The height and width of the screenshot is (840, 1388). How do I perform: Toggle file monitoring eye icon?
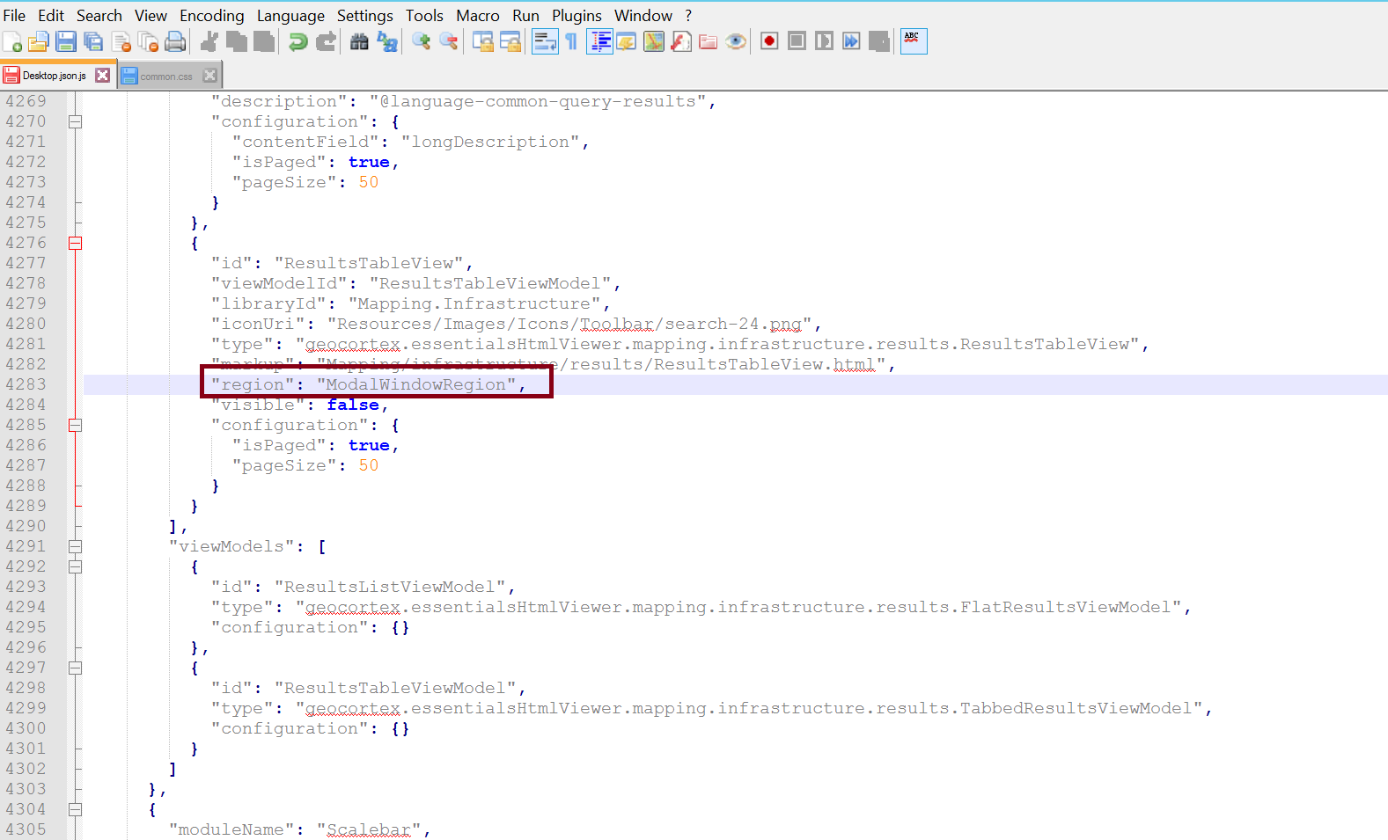point(736,41)
